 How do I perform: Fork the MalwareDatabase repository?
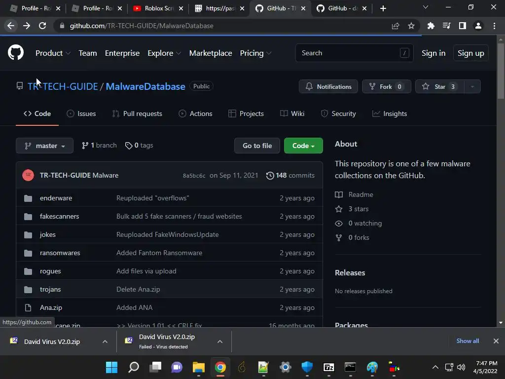pos(387,86)
